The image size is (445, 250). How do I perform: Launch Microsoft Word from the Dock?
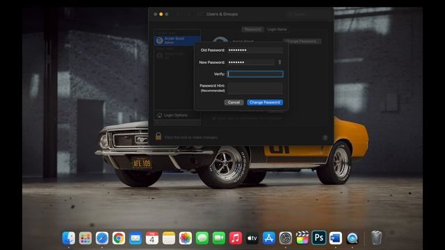point(335,237)
